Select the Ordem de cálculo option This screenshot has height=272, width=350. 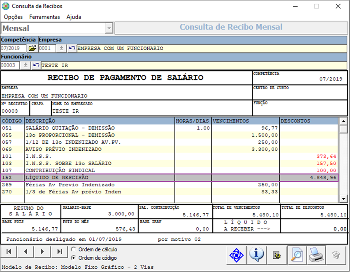click(94, 249)
